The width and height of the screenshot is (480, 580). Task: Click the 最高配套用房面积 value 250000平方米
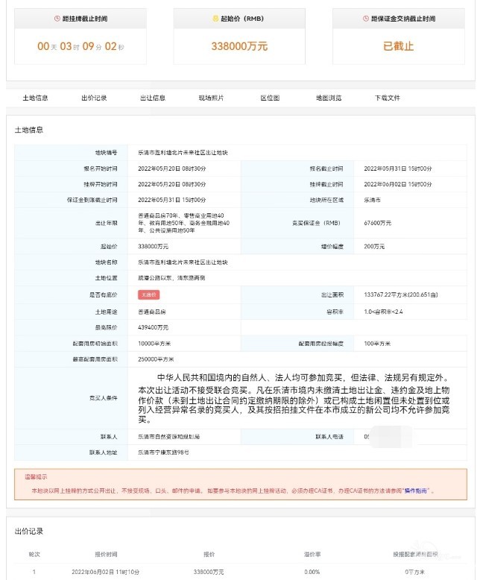pyautogui.click(x=156, y=359)
